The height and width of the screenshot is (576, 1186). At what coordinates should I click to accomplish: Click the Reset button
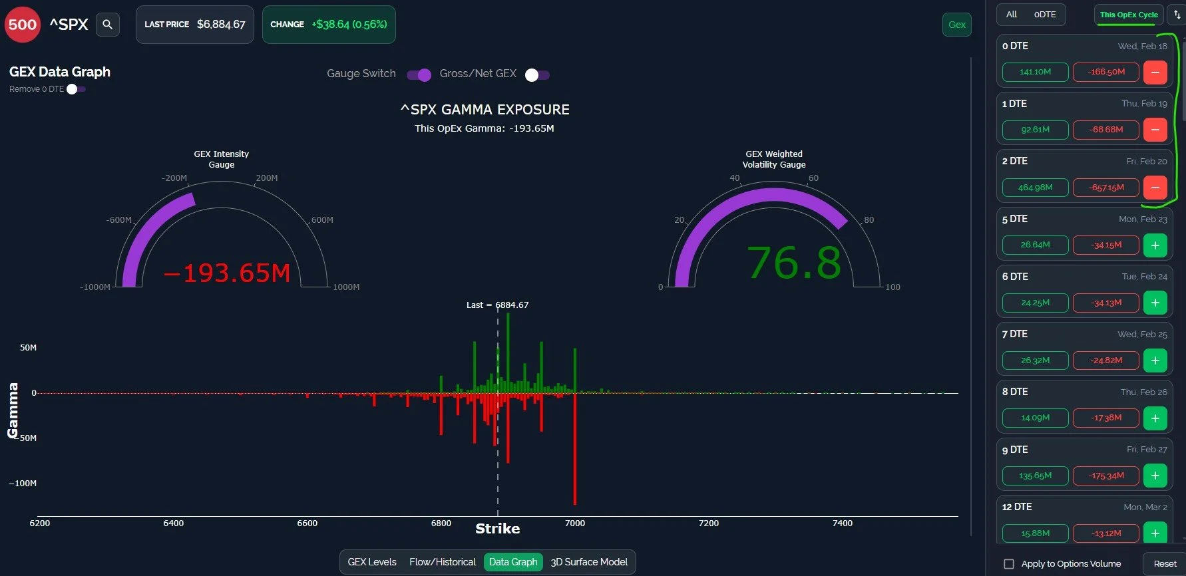pos(1165,564)
